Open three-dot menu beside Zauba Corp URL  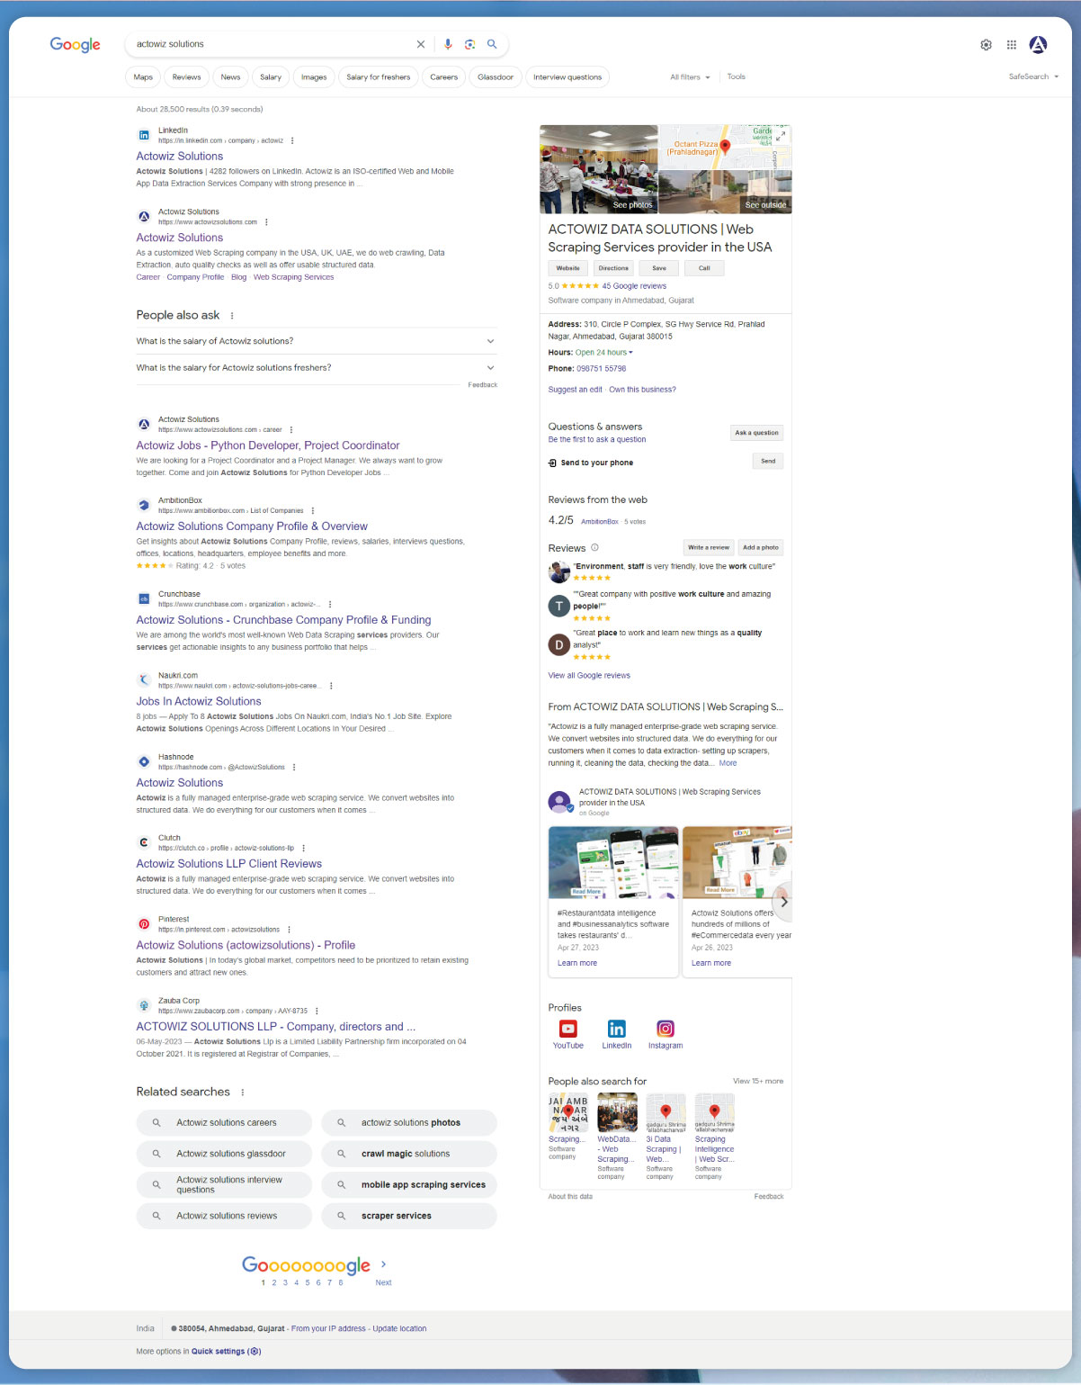[317, 1011]
